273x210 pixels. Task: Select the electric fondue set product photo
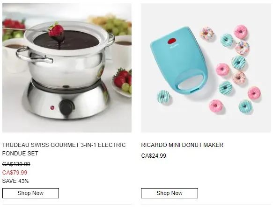[x=67, y=68]
